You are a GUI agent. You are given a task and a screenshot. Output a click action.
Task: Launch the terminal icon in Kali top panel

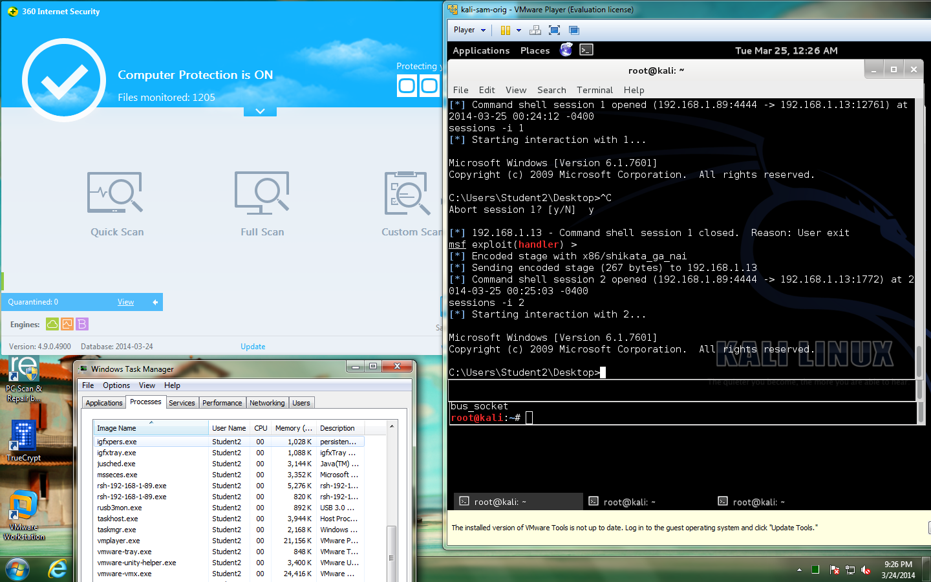(x=586, y=50)
